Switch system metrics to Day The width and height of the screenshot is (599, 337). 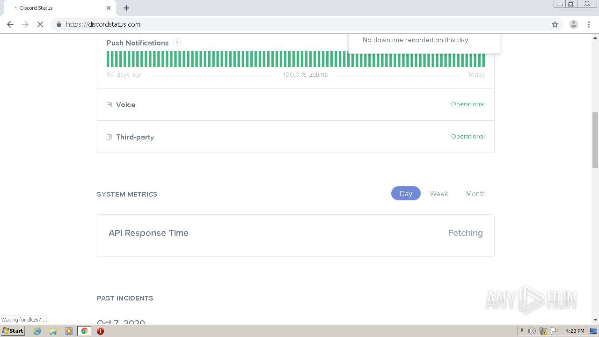[406, 194]
